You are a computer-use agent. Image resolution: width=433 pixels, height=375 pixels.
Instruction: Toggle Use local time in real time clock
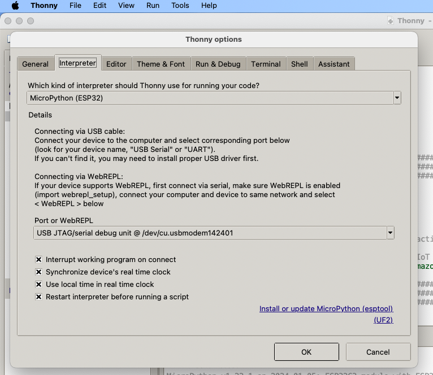tap(38, 284)
